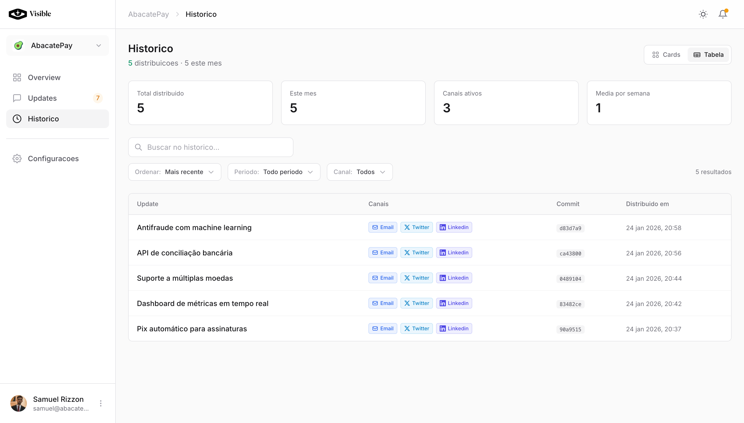Expand the AbacatePay workspace selector

point(98,46)
